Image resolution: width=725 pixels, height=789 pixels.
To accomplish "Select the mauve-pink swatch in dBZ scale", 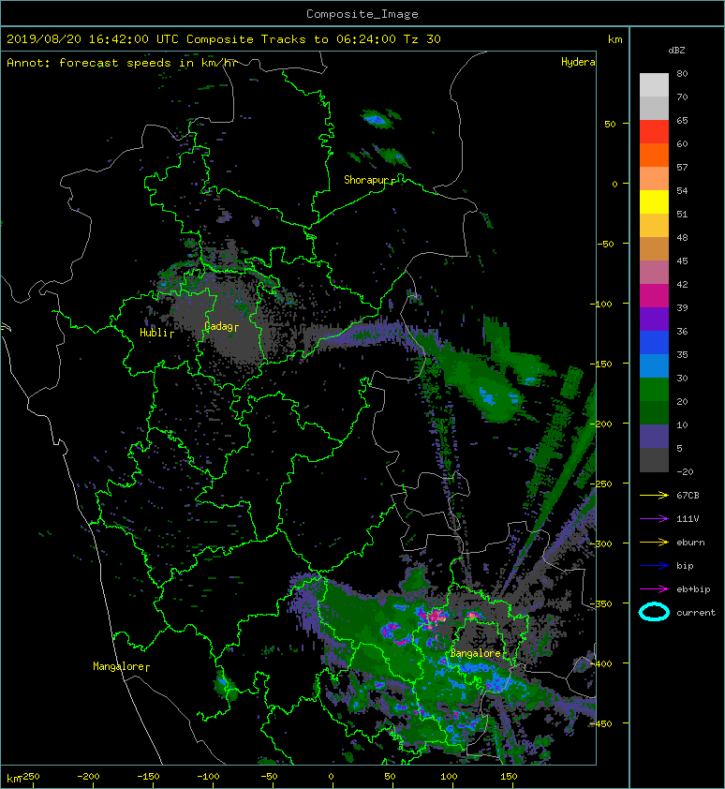I will 654,273.
